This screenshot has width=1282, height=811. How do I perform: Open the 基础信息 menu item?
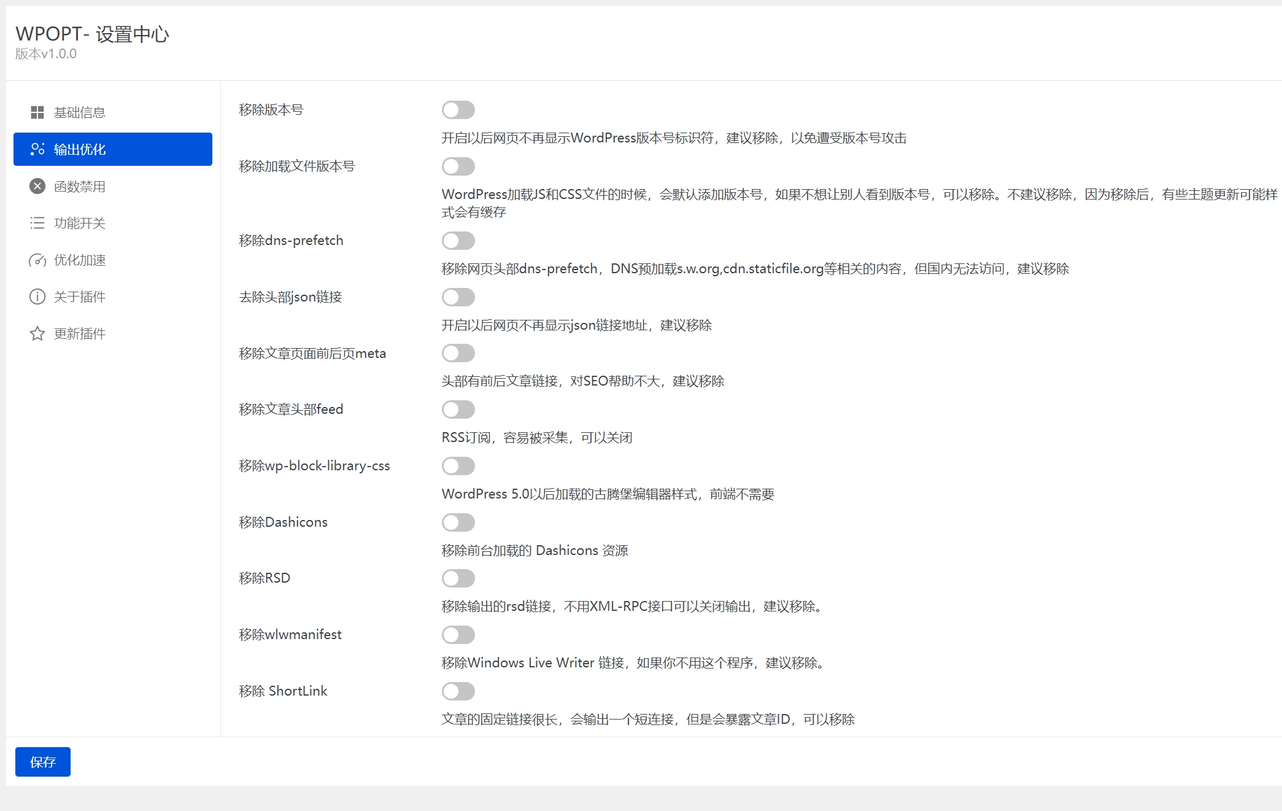[113, 112]
